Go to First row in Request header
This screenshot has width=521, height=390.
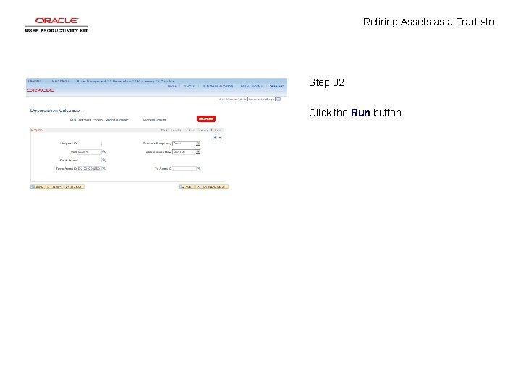click(x=192, y=131)
